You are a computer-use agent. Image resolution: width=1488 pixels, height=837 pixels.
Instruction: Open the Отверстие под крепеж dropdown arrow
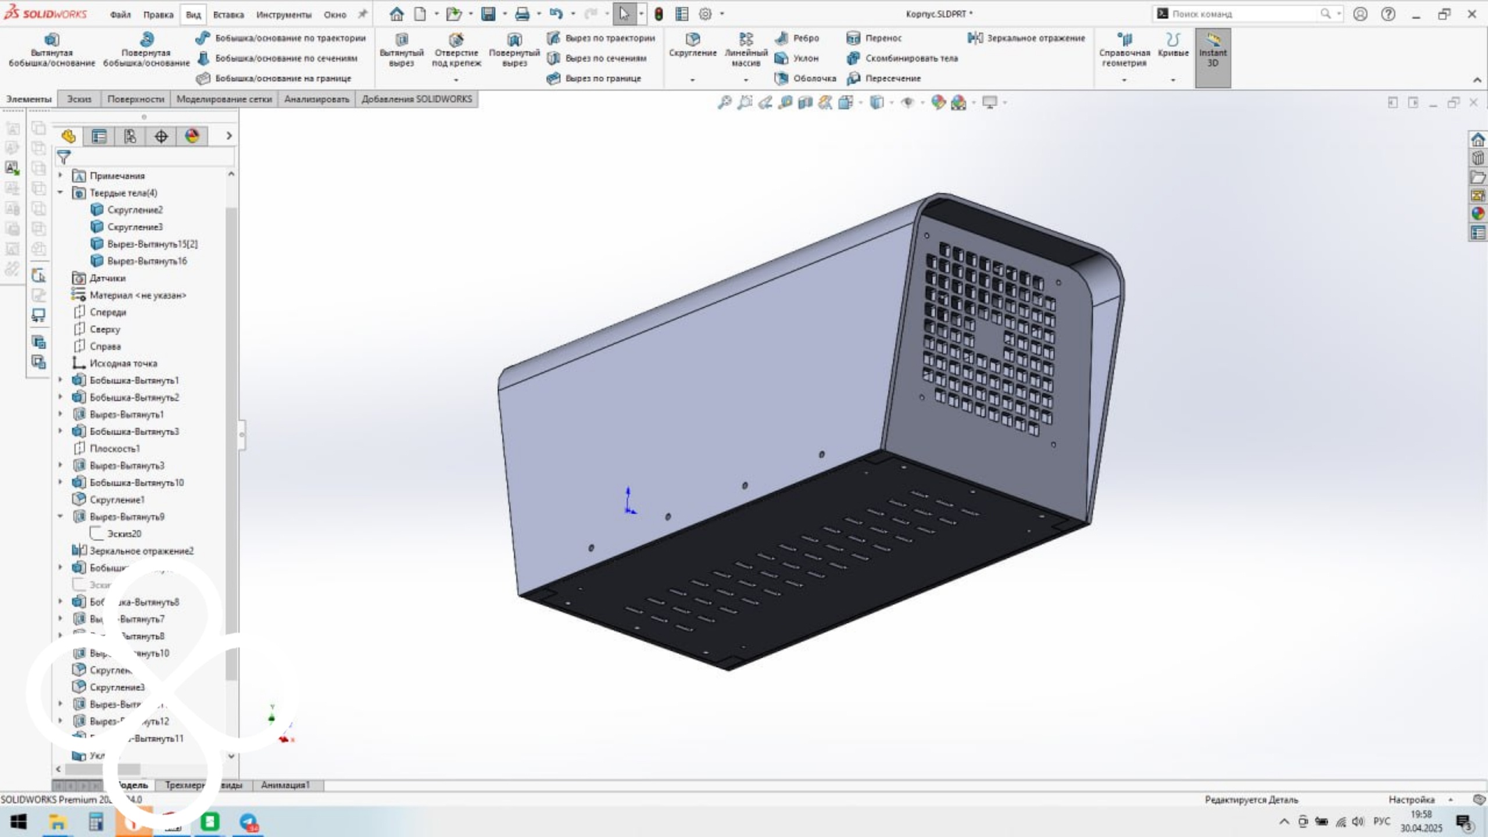pyautogui.click(x=456, y=80)
